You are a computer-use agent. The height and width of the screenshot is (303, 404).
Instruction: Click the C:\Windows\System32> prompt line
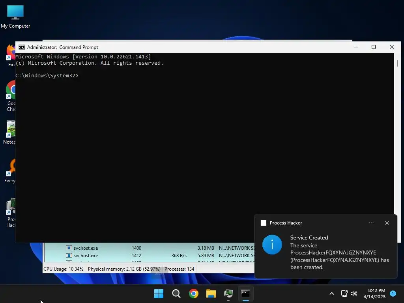[47, 75]
